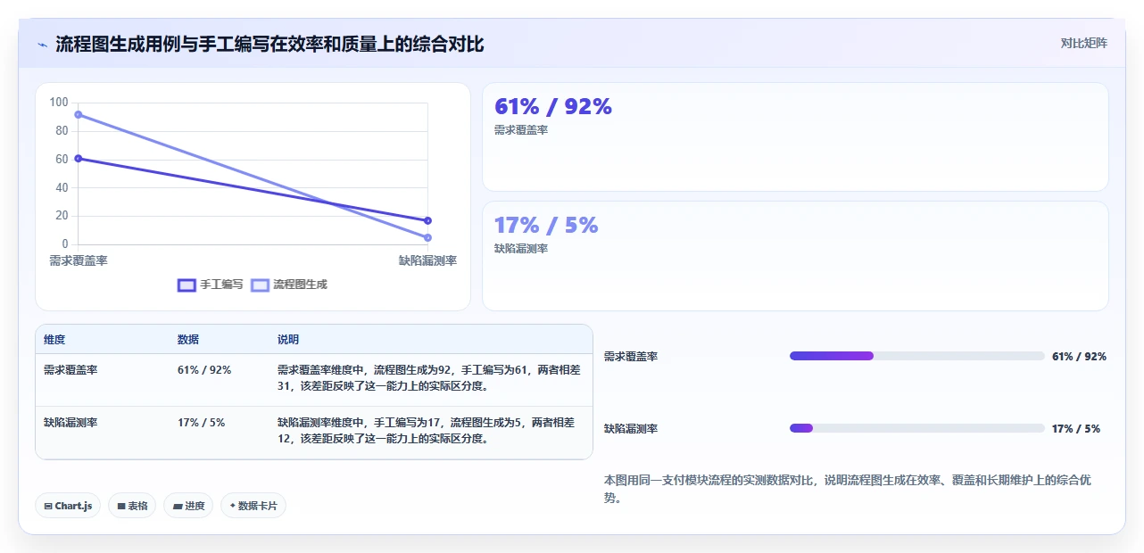Click the icon inside the 进度 chip
The width and height of the screenshot is (1144, 553).
178,507
